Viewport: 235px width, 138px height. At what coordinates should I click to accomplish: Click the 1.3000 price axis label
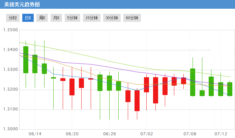coord(10,129)
